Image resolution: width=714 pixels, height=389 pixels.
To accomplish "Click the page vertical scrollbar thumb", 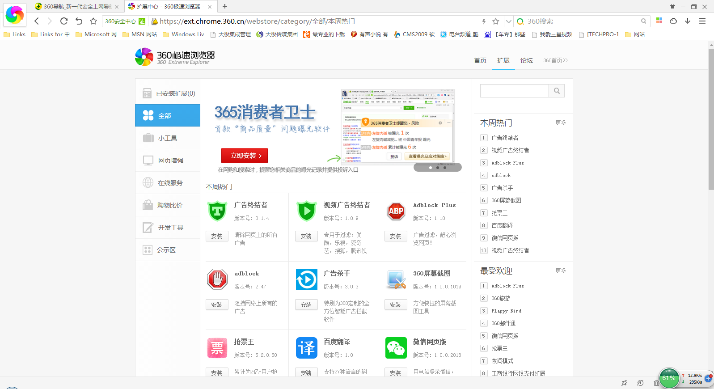I will click(711, 118).
